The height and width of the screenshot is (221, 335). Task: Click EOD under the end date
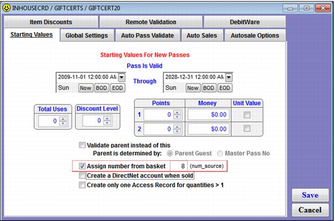[x=225, y=88]
